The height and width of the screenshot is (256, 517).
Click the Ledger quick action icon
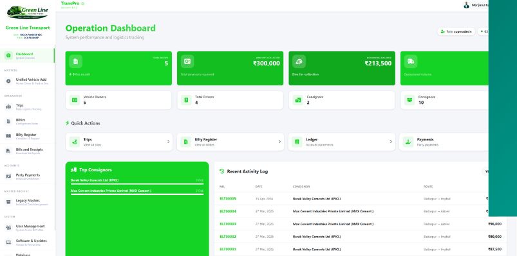[297, 142]
